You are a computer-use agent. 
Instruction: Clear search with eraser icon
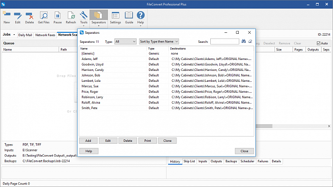(x=250, y=41)
